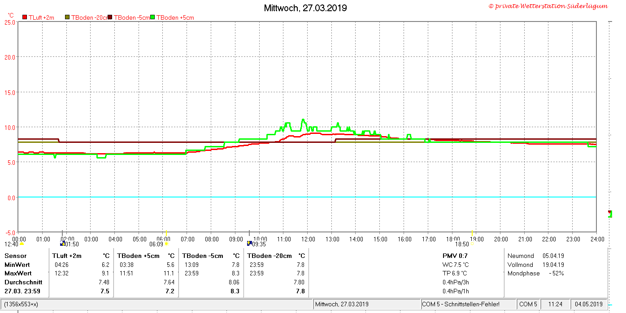
Task: Click the sunset marker at 18:50
Action: pyautogui.click(x=472, y=244)
